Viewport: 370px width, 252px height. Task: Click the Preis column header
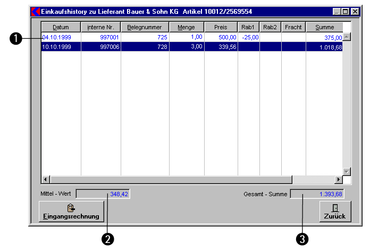point(221,27)
